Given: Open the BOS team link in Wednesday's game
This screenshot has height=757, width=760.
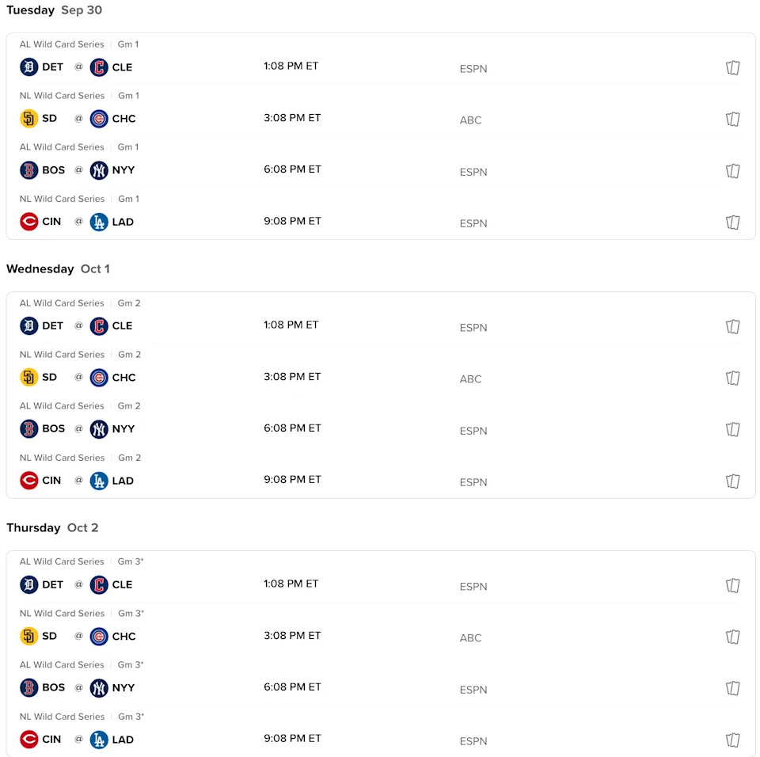Looking at the screenshot, I should (x=53, y=429).
